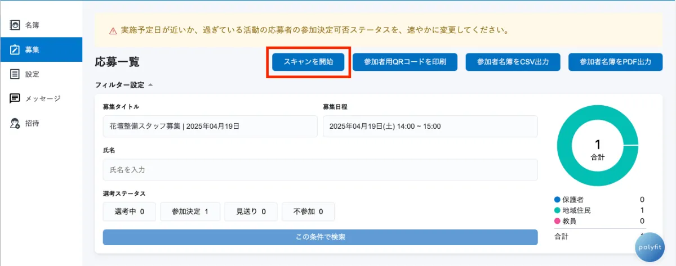Click the warning text about 参加決定可否ステータス
The height and width of the screenshot is (266, 676).
coord(315,30)
